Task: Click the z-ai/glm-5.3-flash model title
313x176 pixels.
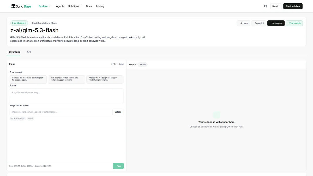Action: point(34,30)
